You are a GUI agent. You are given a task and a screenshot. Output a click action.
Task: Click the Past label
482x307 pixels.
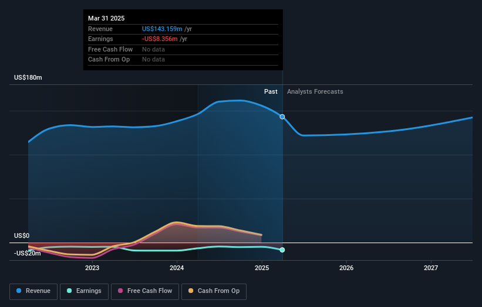coord(271,92)
